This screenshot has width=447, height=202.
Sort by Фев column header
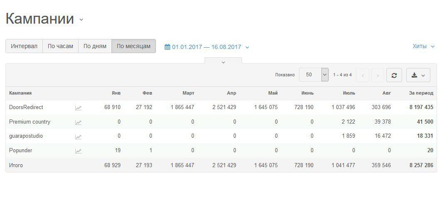click(x=147, y=93)
